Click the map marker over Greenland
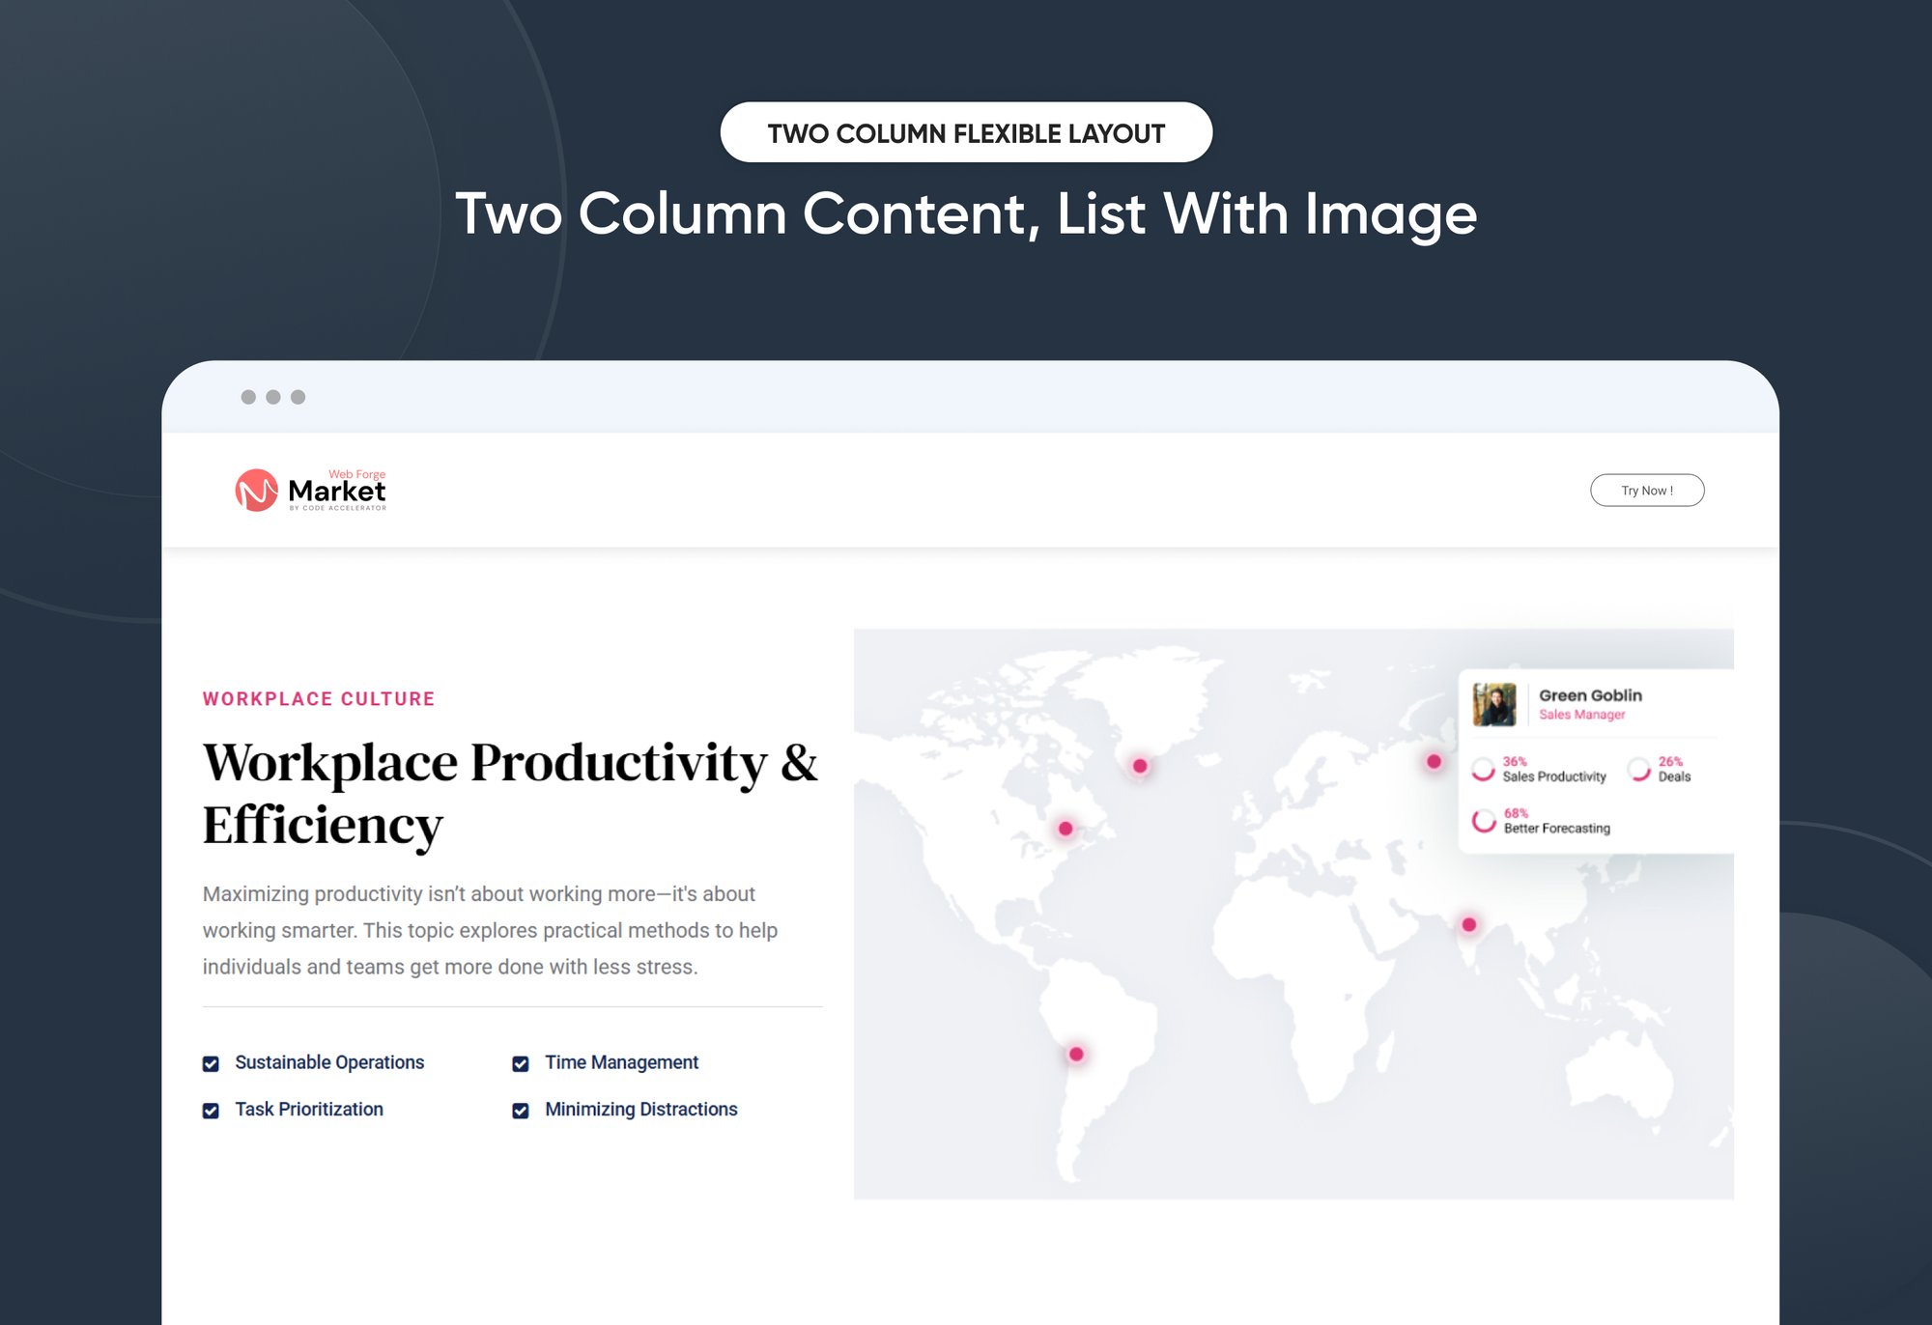This screenshot has height=1325, width=1932. click(1140, 766)
